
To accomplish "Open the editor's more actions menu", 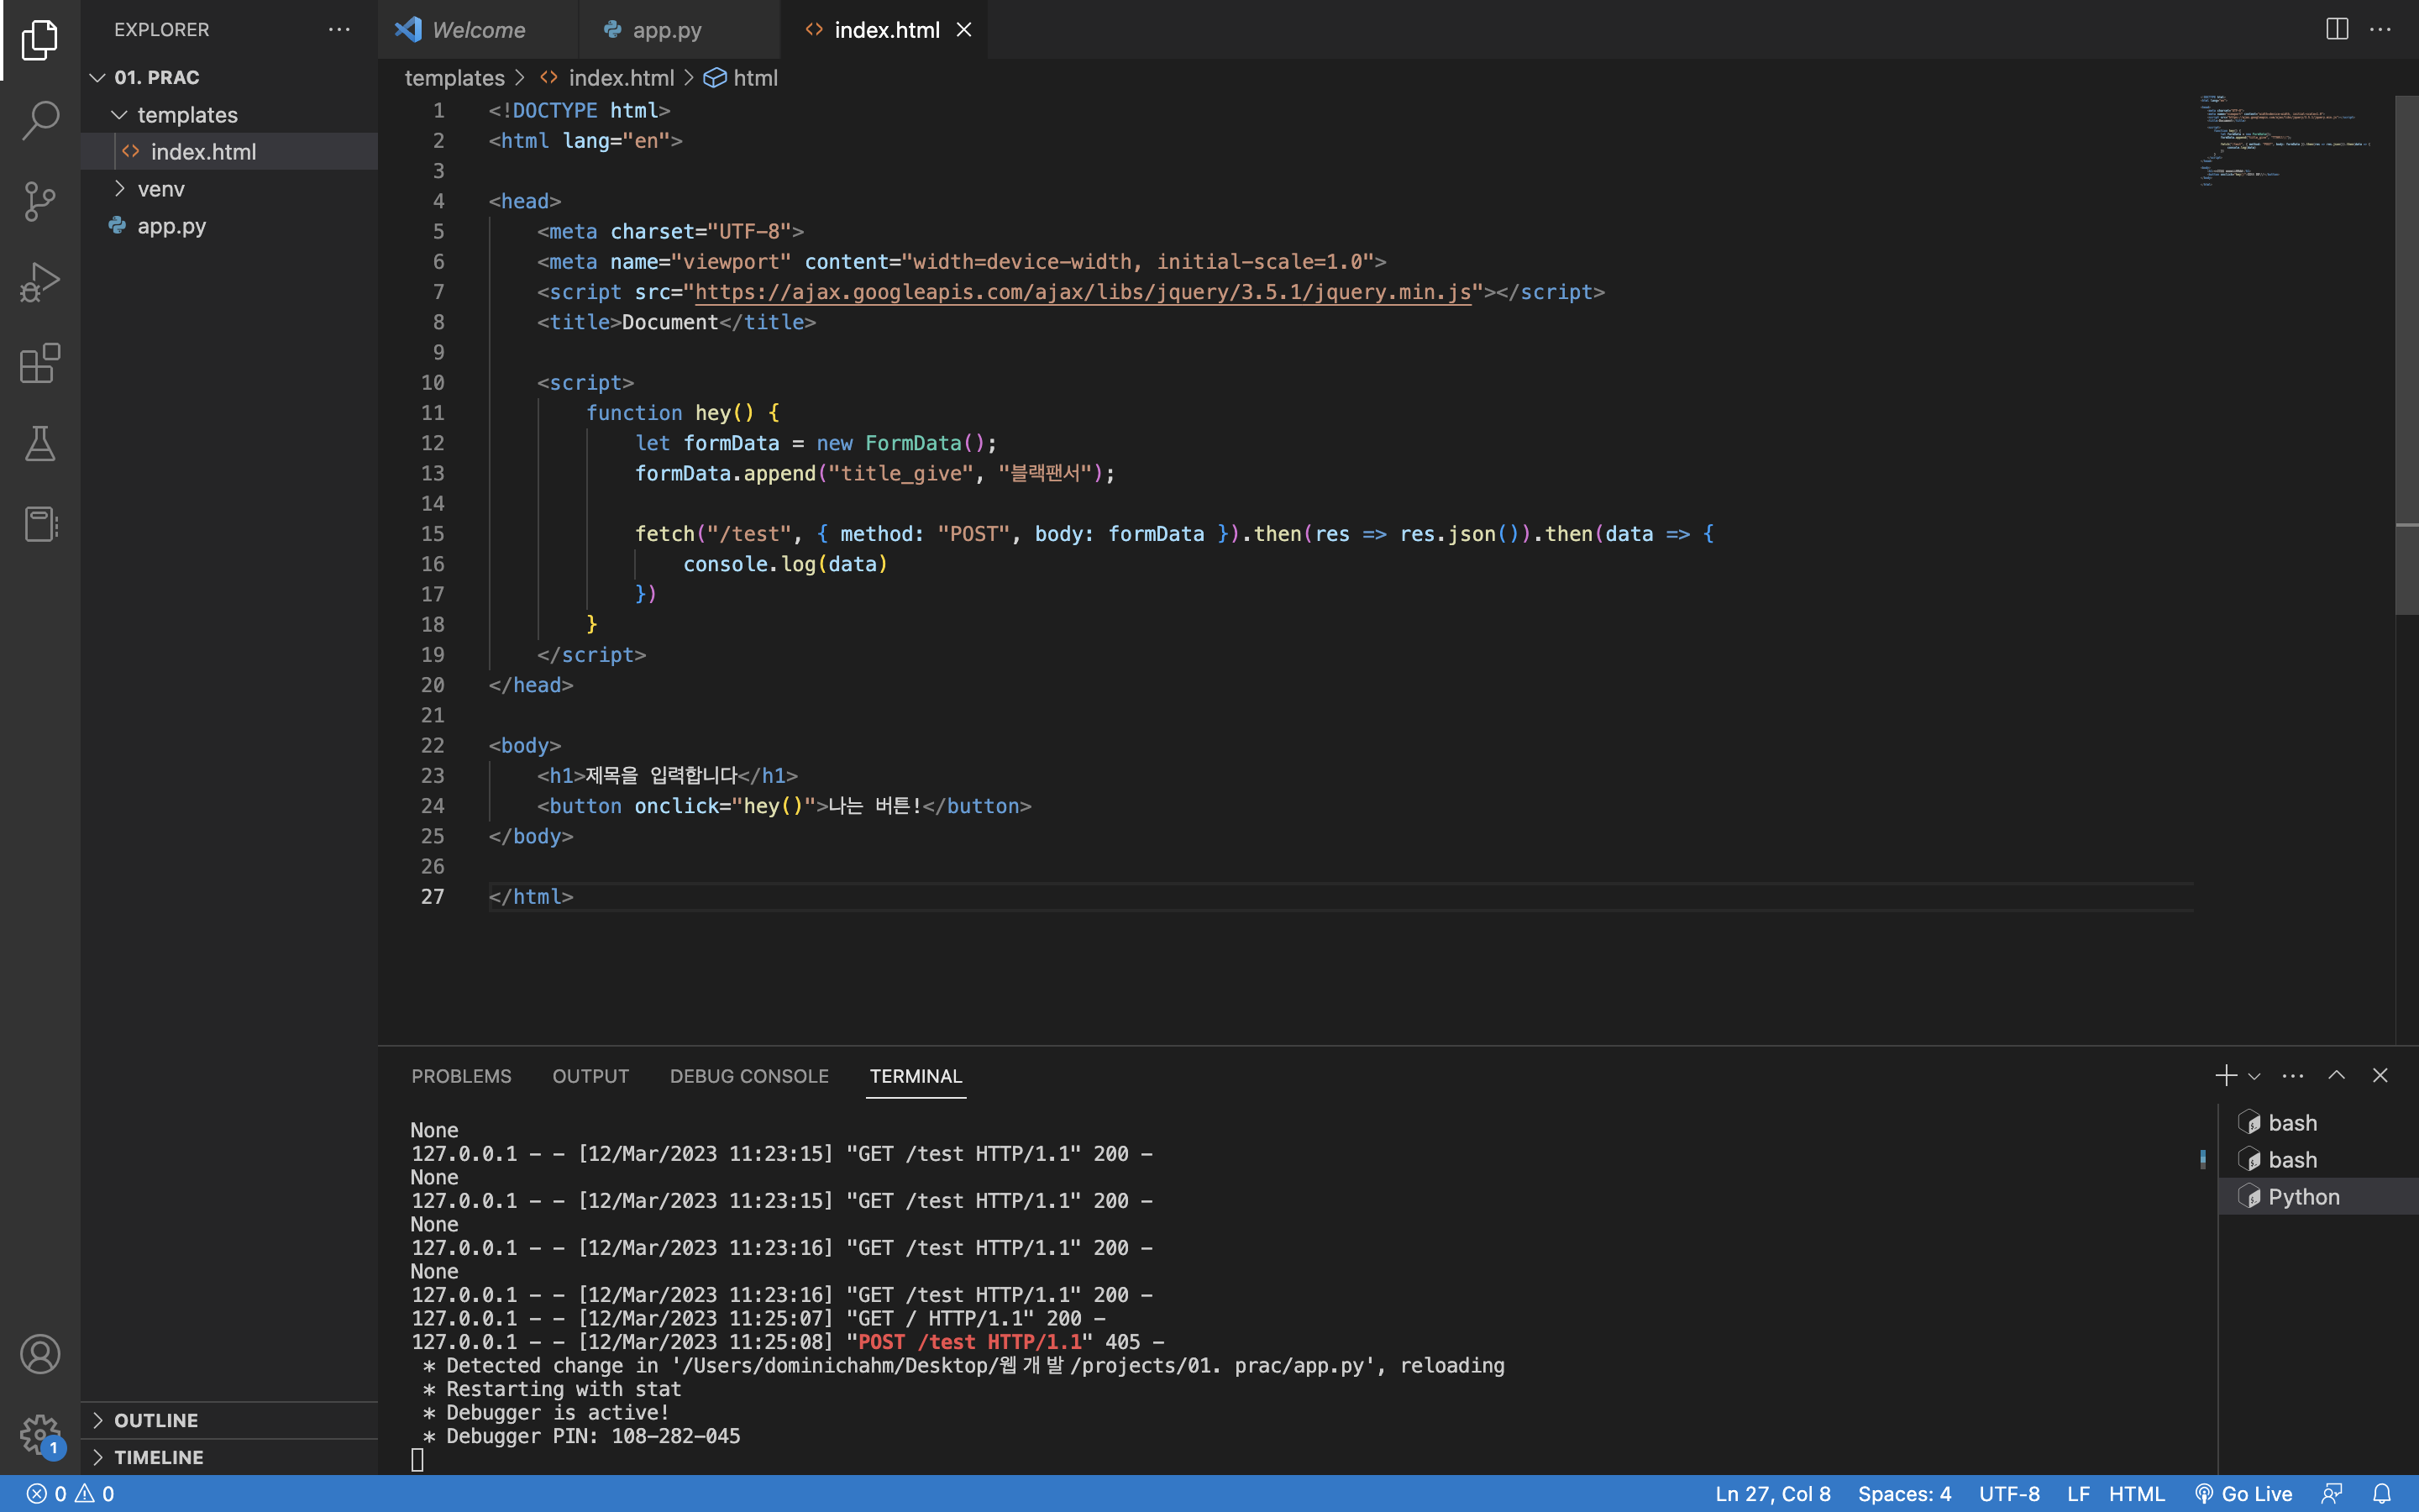I will click(x=2381, y=29).
